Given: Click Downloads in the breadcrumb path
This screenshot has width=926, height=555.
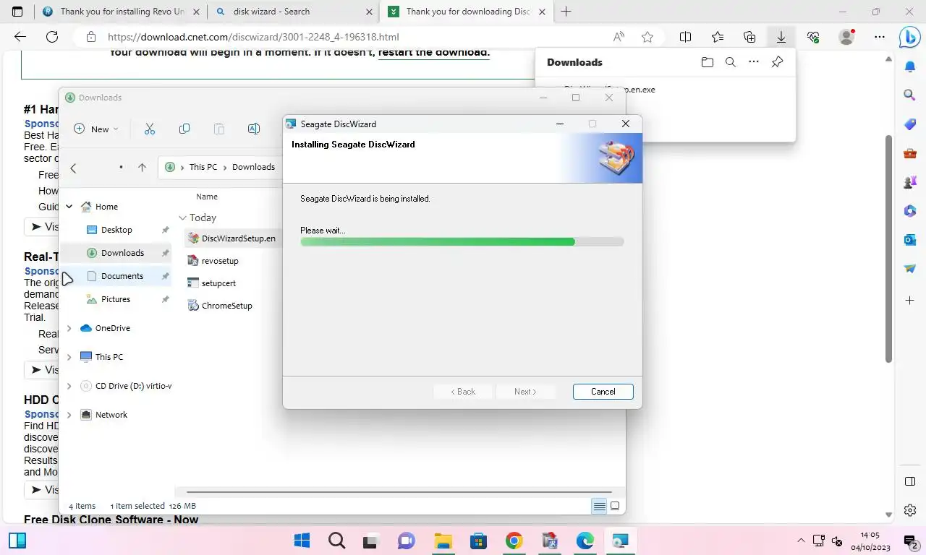Looking at the screenshot, I should tap(253, 167).
